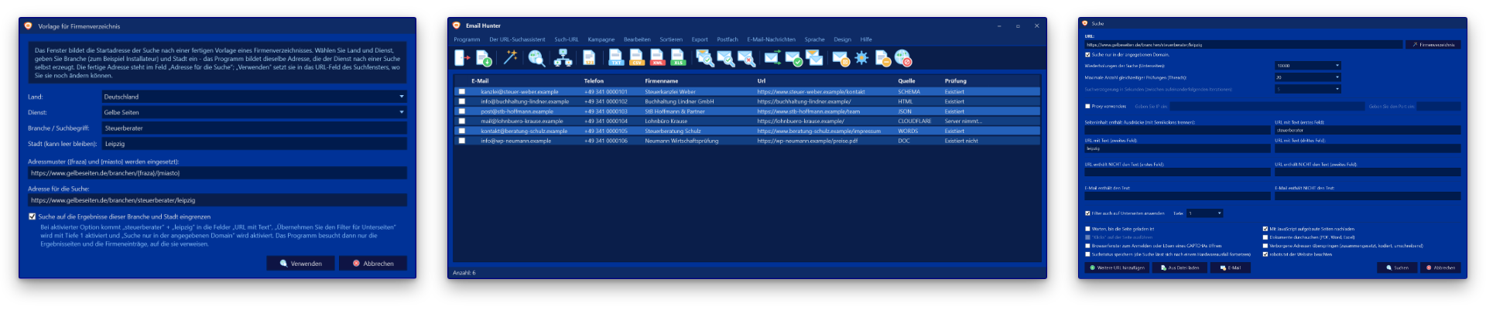
Task: Tick checkbox for kontakt@beratung-schulz.example row
Action: click(x=462, y=131)
